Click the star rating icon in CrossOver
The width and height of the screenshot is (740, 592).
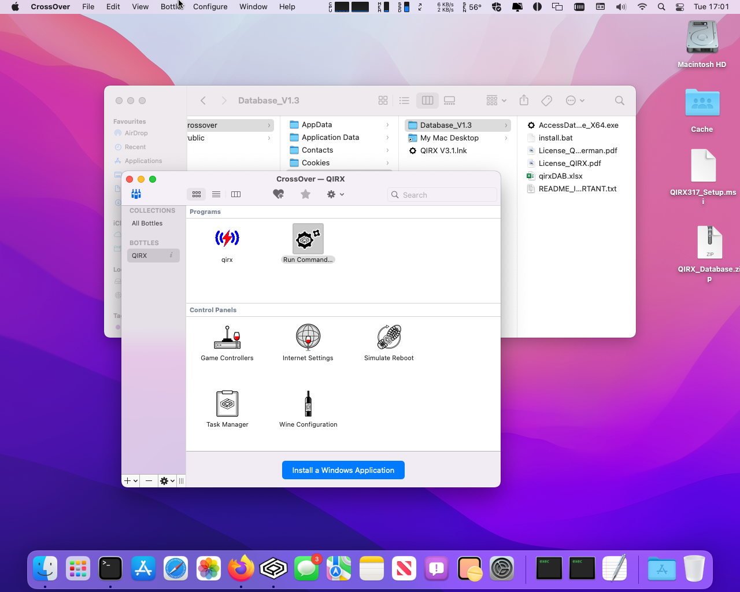(x=305, y=194)
